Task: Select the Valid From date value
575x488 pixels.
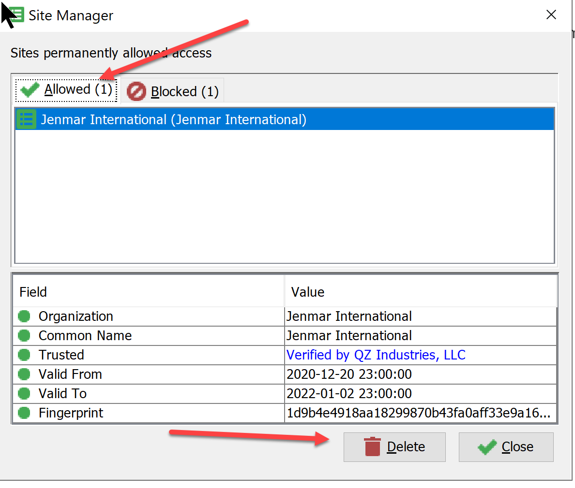Action: (349, 374)
